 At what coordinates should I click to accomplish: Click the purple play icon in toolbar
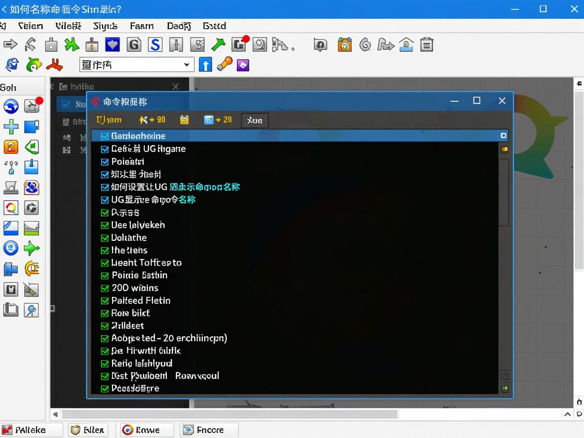243,65
